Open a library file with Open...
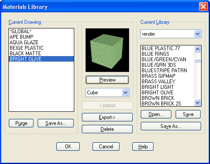 (156, 114)
